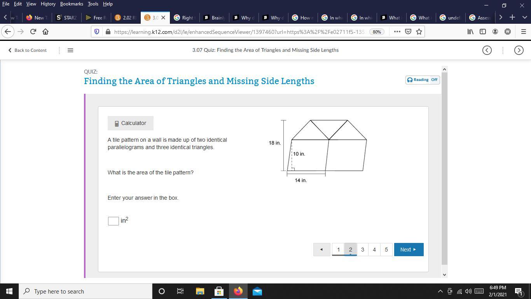Switch to the Assess Google tab
This screenshot has width=531, height=299.
pos(480,18)
